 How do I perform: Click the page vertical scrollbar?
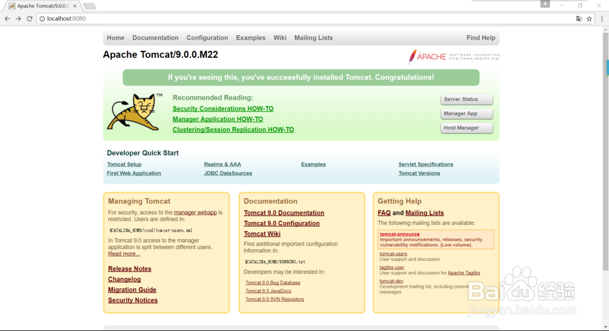pyautogui.click(x=605, y=152)
